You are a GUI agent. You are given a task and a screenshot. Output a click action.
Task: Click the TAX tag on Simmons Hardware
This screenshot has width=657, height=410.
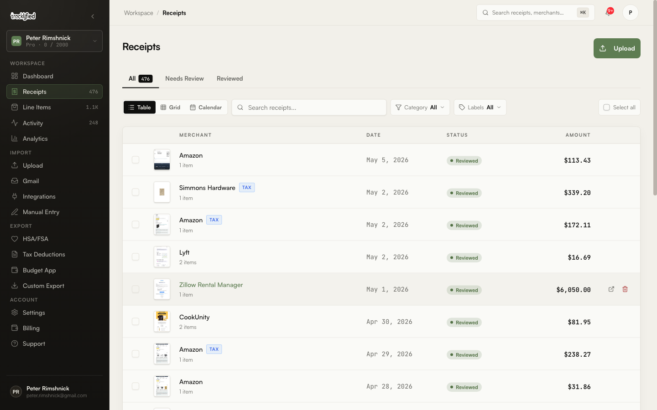pos(247,188)
